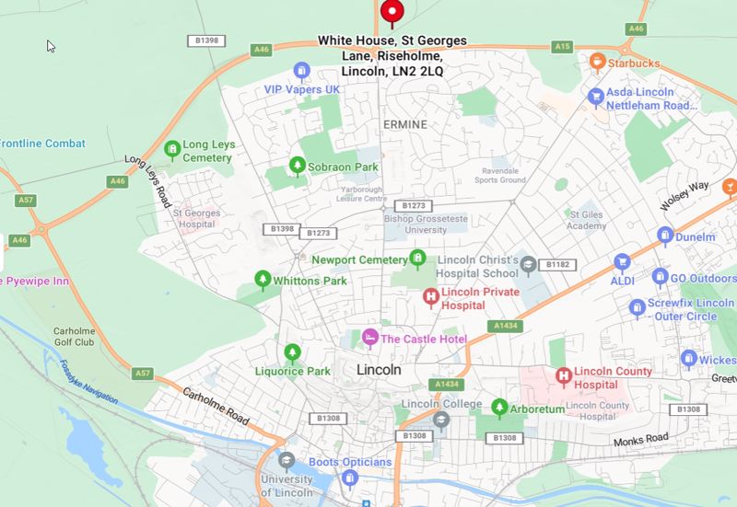Open the Asda Lincoln Nettleham Road shopping icon
Image resolution: width=737 pixels, height=507 pixels.
[596, 98]
